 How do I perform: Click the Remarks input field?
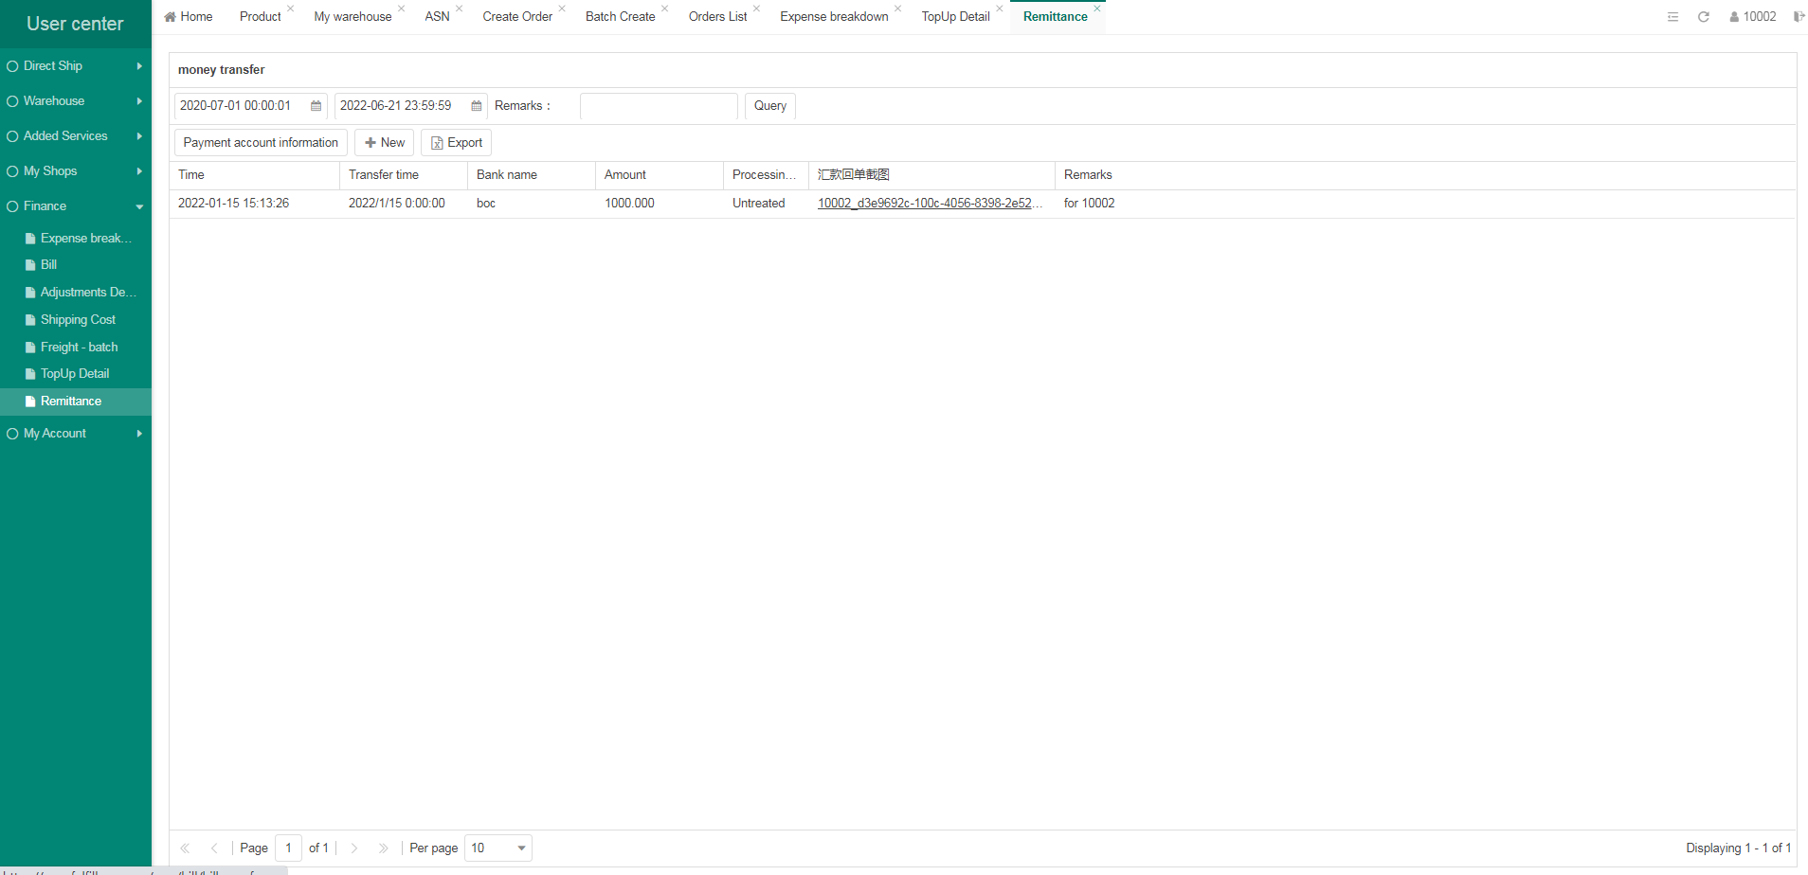[659, 106]
